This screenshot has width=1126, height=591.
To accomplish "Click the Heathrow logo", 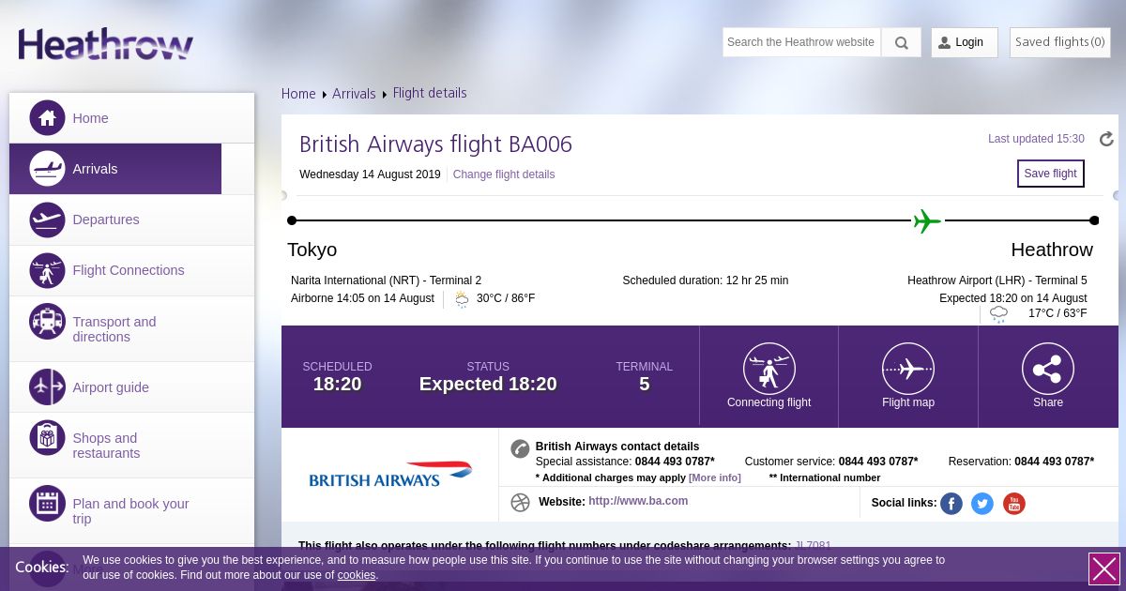I will [105, 44].
